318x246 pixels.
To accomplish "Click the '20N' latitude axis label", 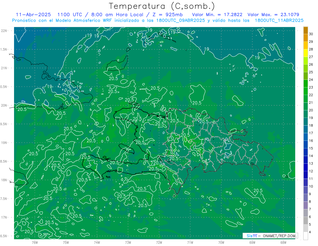I will pyautogui.click(x=4, y=105).
